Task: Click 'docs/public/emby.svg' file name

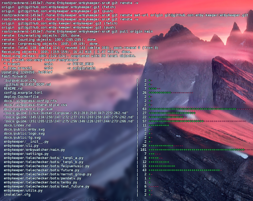Action: (x=24, y=129)
